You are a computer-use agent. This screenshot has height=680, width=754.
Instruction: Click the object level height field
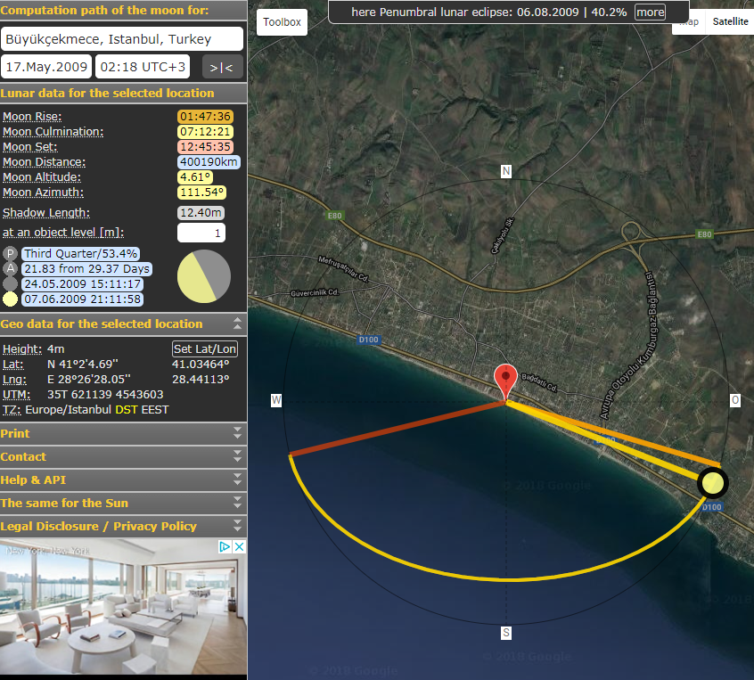click(x=201, y=233)
